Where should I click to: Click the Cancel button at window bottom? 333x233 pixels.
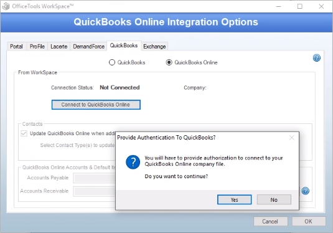(270, 221)
